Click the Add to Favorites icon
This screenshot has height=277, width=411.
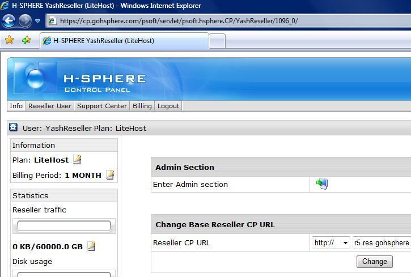point(26,40)
